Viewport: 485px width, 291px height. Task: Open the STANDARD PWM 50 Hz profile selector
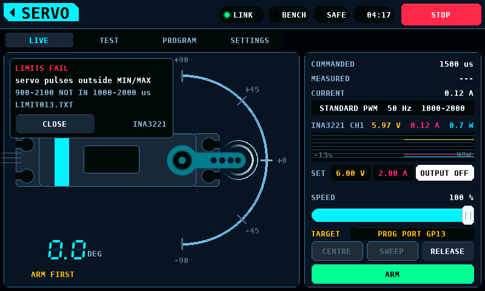[x=392, y=109]
